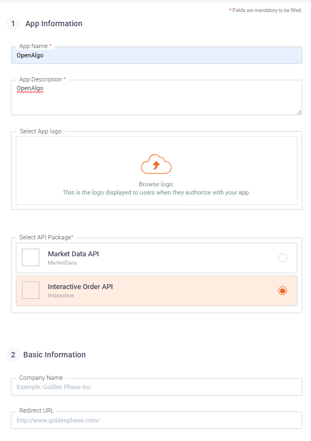Click in the App Name field
This screenshot has height=441, width=311.
pos(157,55)
